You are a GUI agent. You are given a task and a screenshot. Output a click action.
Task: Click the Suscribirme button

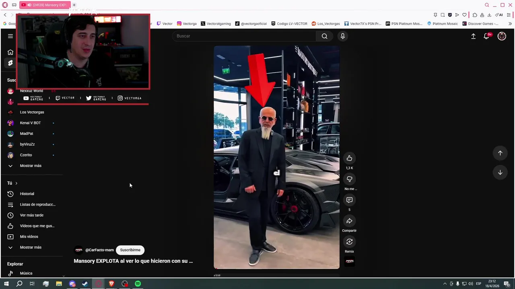tap(130, 250)
